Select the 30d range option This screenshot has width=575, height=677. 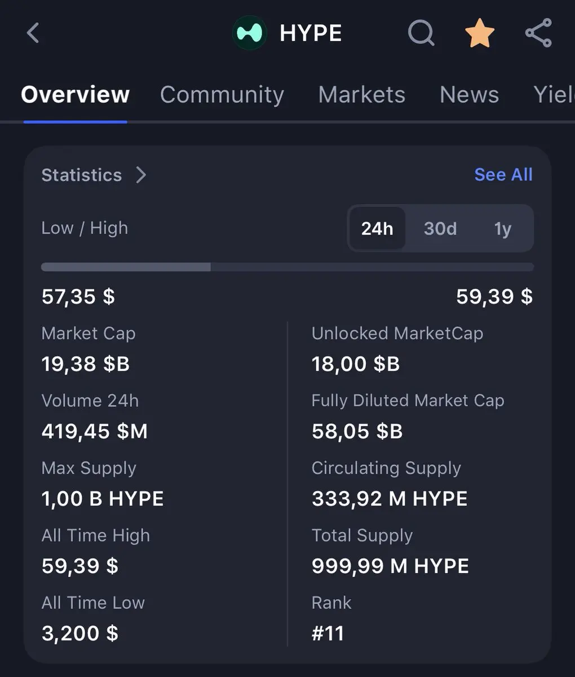tap(440, 228)
